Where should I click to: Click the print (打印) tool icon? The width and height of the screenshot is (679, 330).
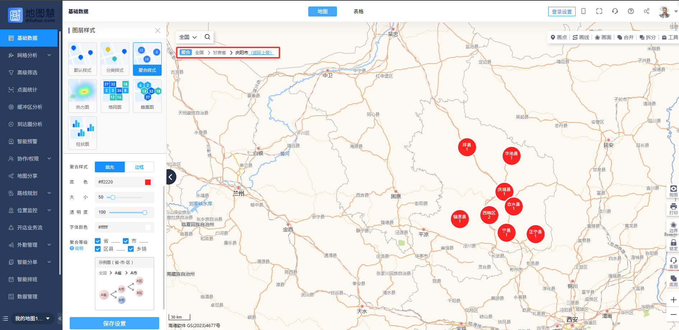pyautogui.click(x=673, y=208)
